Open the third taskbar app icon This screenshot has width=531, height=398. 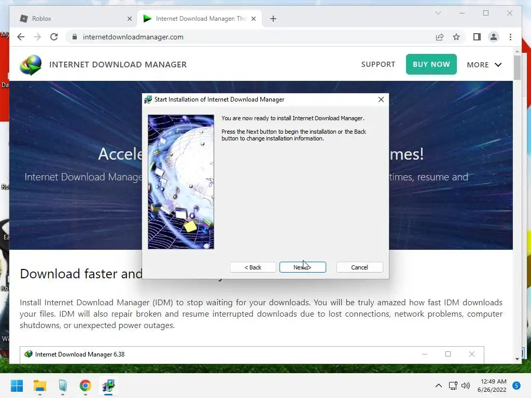(x=63, y=386)
